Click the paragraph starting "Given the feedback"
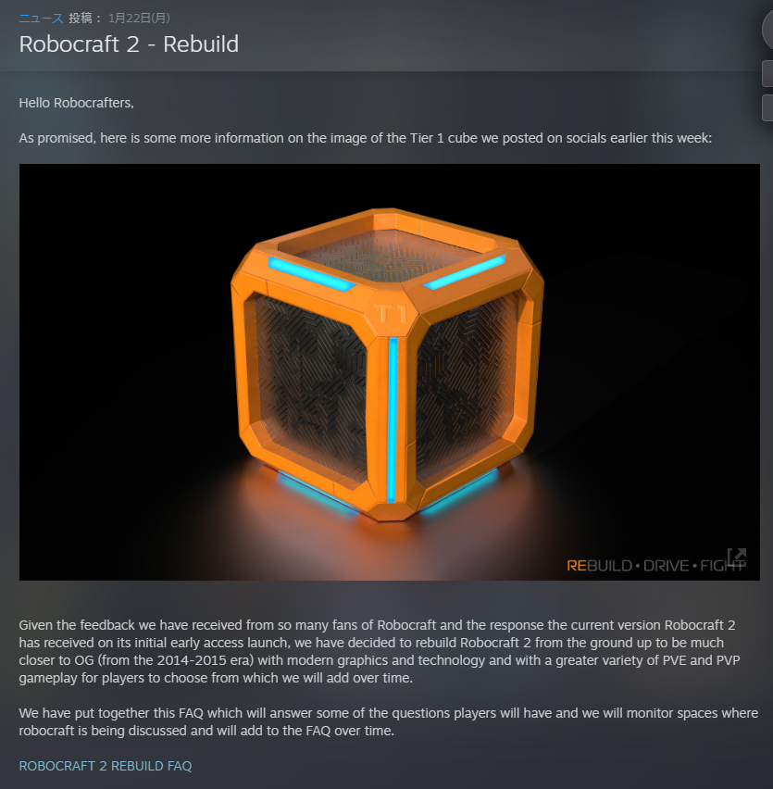Screen dimensions: 773x789 (380, 652)
